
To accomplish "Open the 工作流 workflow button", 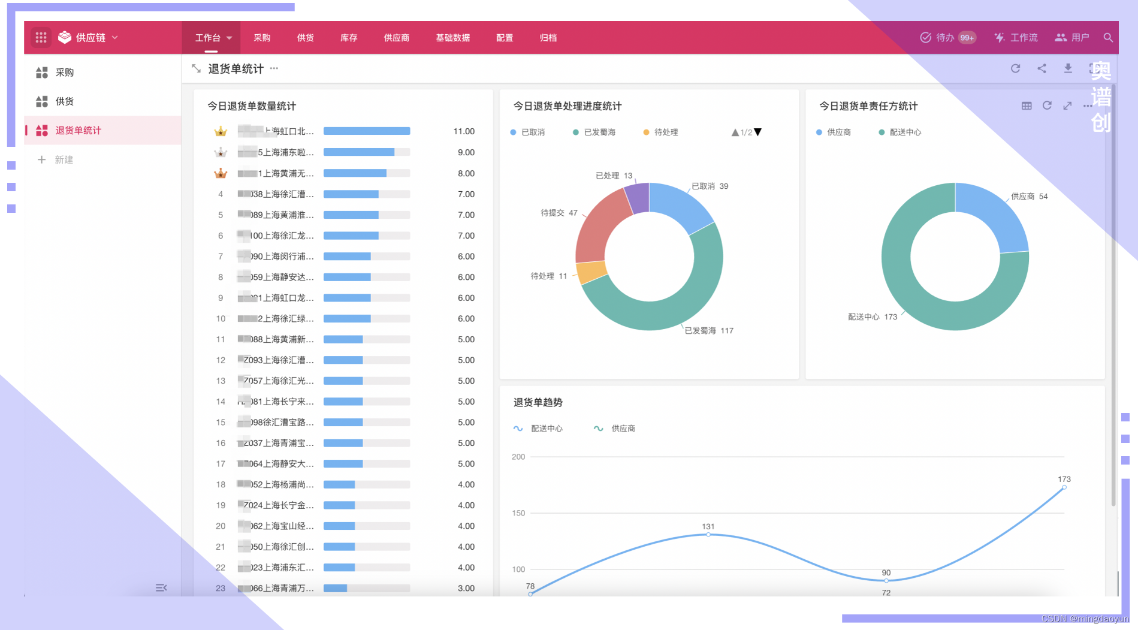I will click(x=1016, y=38).
